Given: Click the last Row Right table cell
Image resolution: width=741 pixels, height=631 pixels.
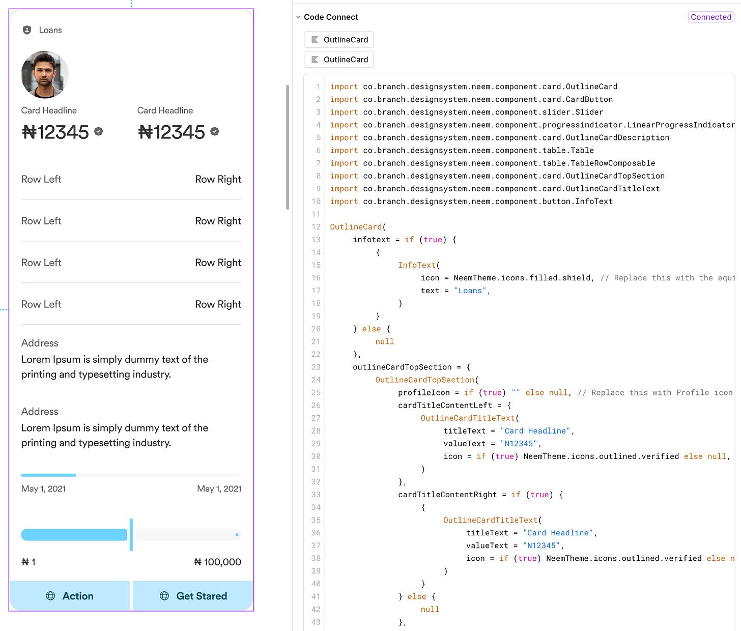Looking at the screenshot, I should (x=218, y=304).
